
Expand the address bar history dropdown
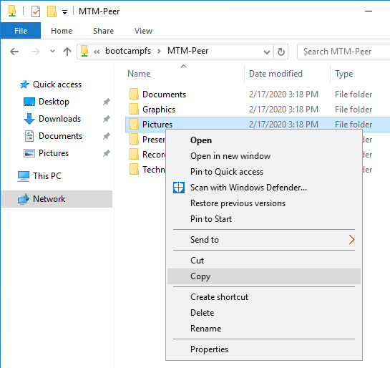coord(267,52)
